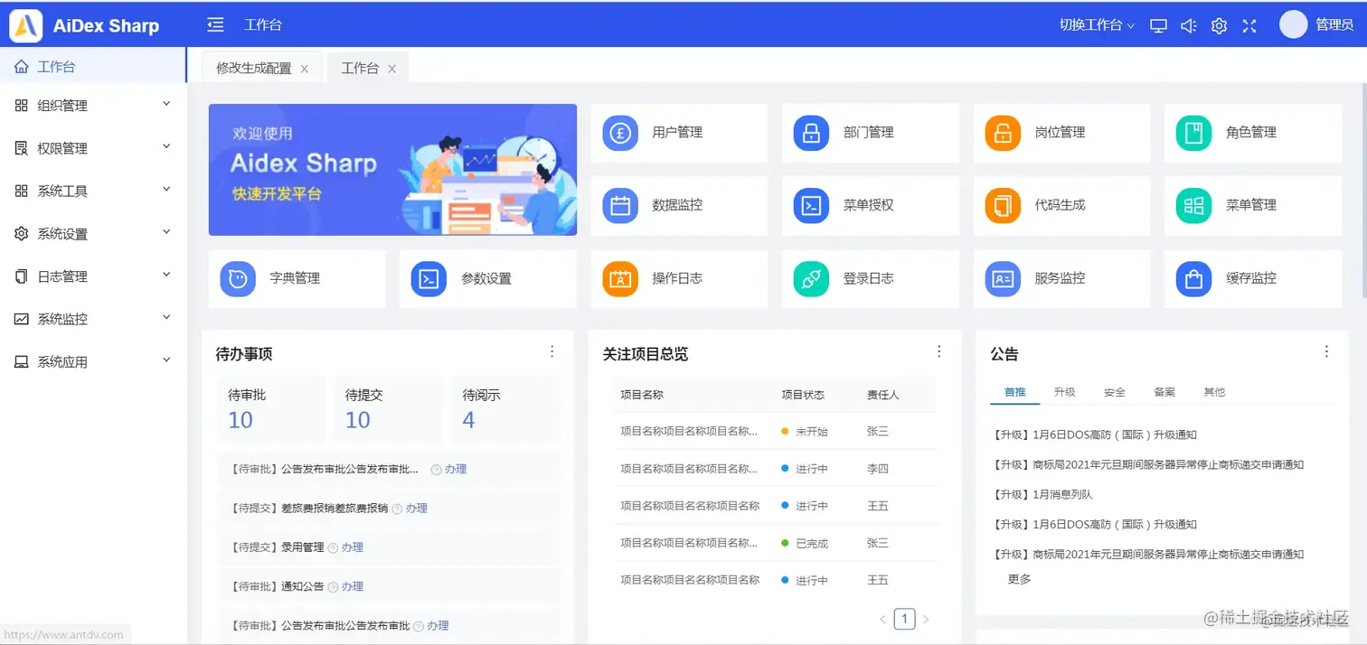Expand the 组织管理 sidebar menu
Viewport: 1367px width, 645px height.
[94, 106]
